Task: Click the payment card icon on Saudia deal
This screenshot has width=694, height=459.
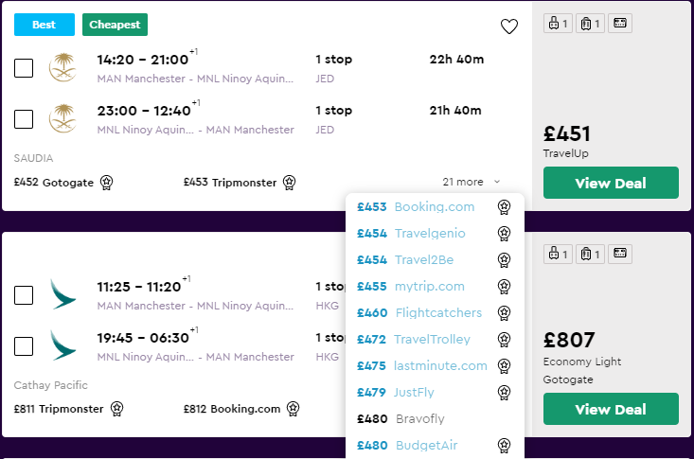Action: 620,24
